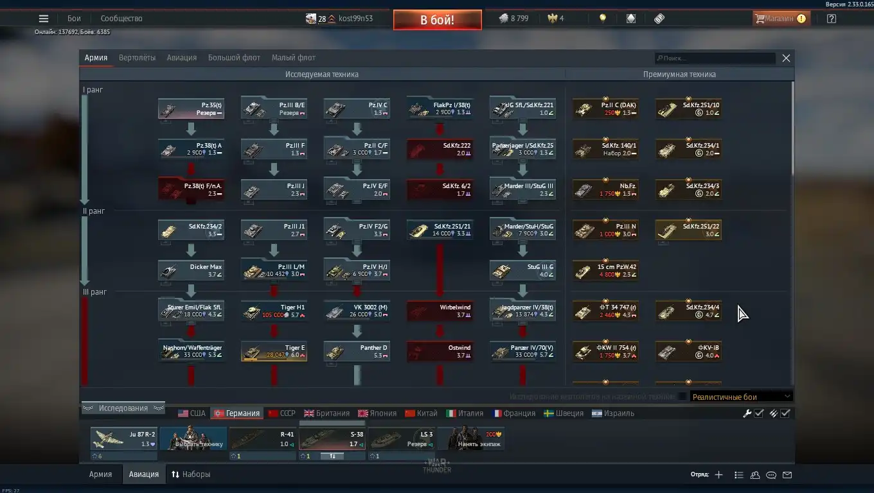Select the Tiger H1 tank card
The height and width of the screenshot is (493, 874).
[274, 311]
